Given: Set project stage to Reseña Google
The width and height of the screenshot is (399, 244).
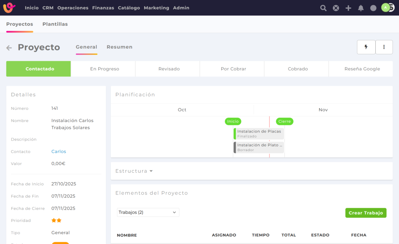Looking at the screenshot, I should [362, 69].
